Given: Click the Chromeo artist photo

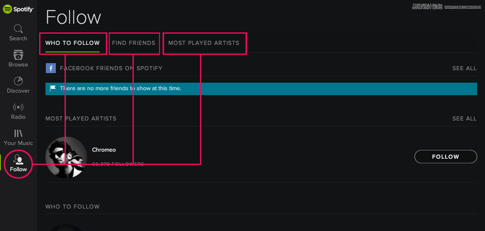Looking at the screenshot, I should [66, 157].
